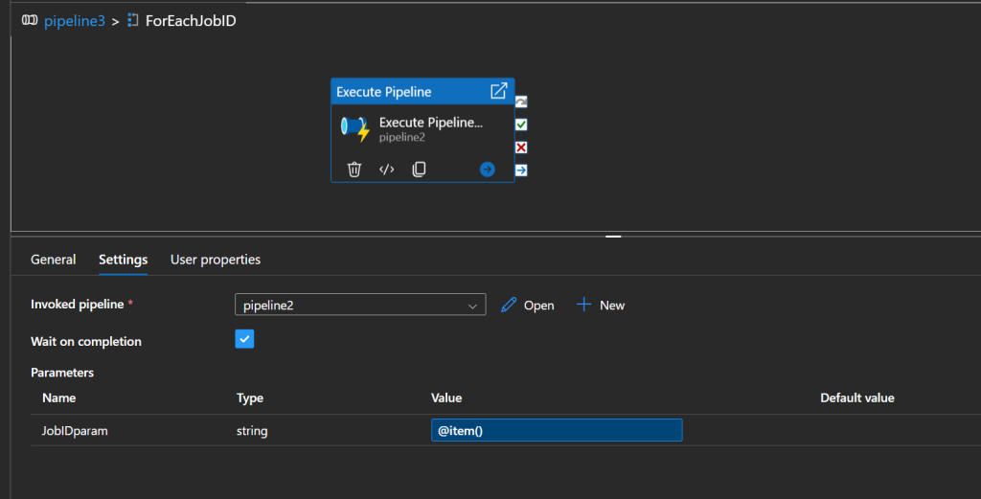This screenshot has height=499, width=981.
Task: View activity source code icon
Action: pyautogui.click(x=387, y=170)
